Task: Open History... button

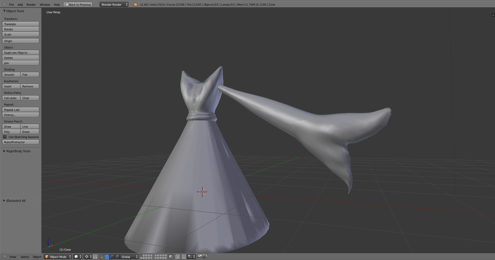Action: pos(21,115)
